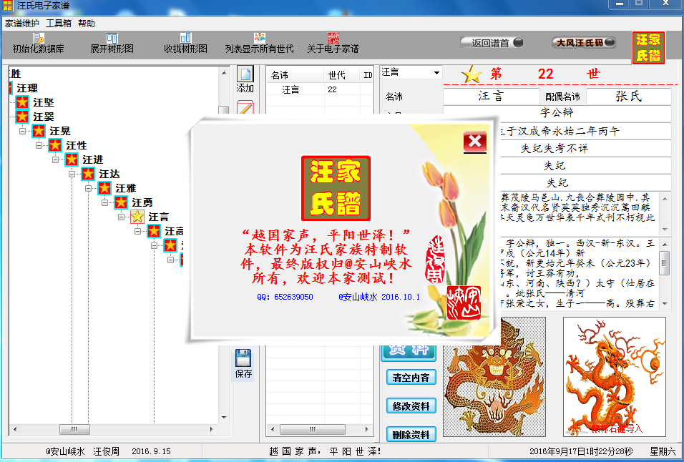Click the 收拢树形图 collapse-tree toolbar icon
Image resolution: width=684 pixels, height=462 pixels.
187,39
